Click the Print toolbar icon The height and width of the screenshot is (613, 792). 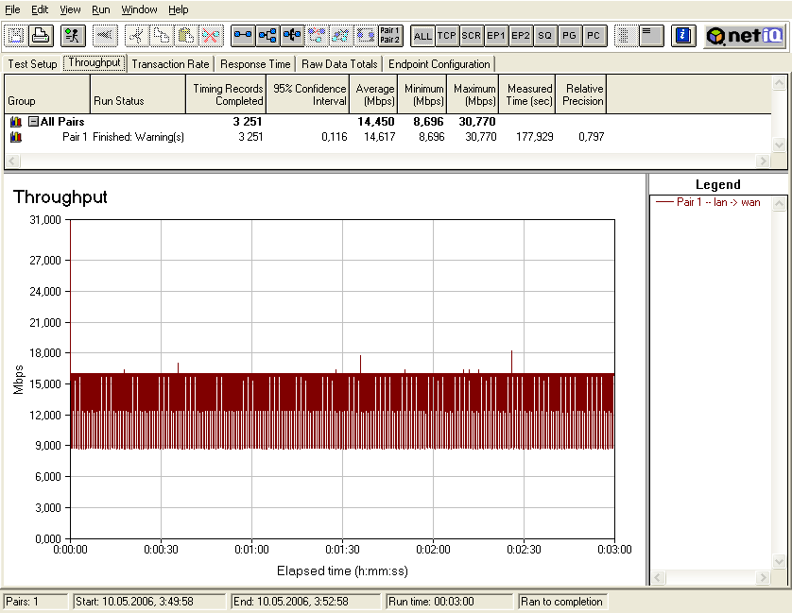41,36
